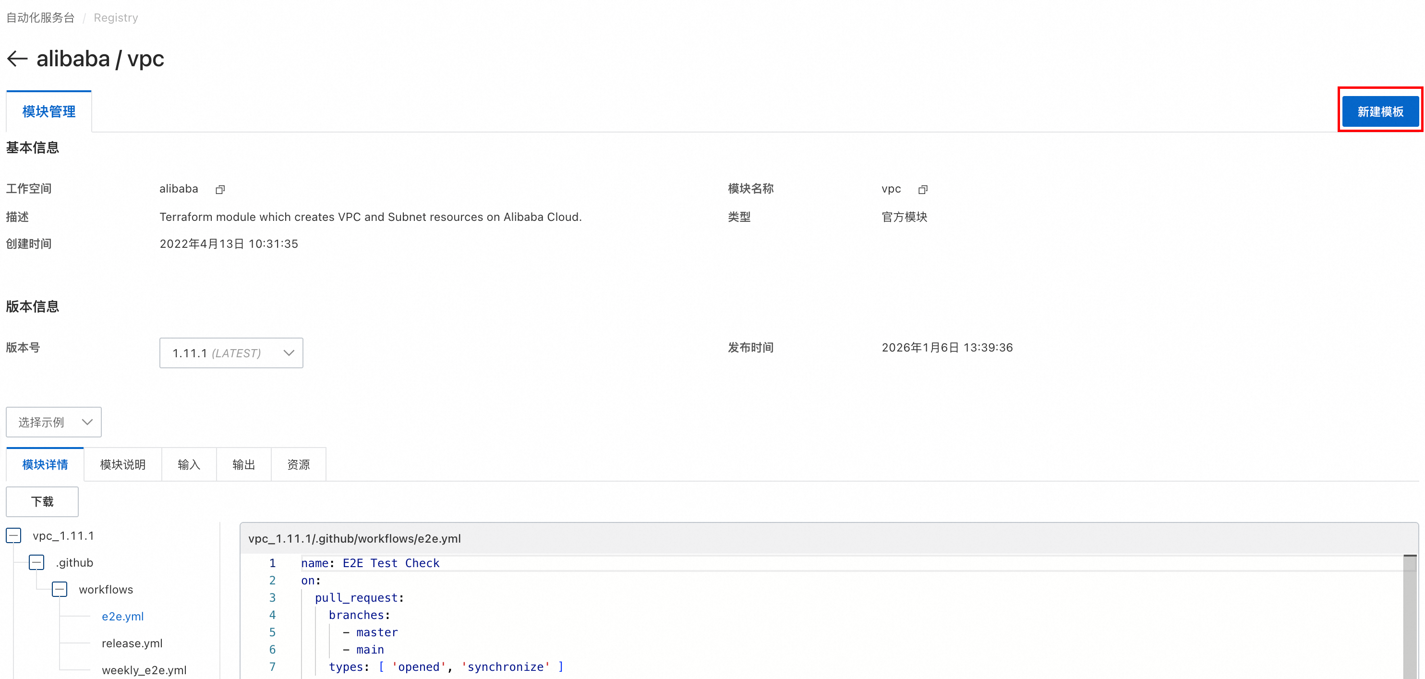Collapse the .github folder node

pyautogui.click(x=36, y=563)
